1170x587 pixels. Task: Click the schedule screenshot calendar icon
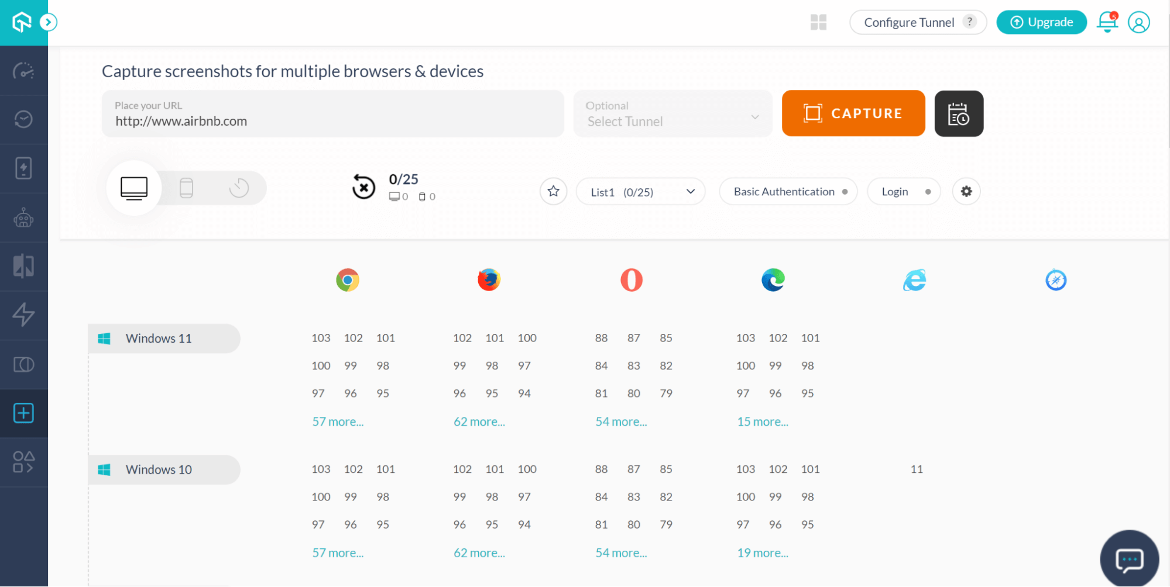(958, 113)
